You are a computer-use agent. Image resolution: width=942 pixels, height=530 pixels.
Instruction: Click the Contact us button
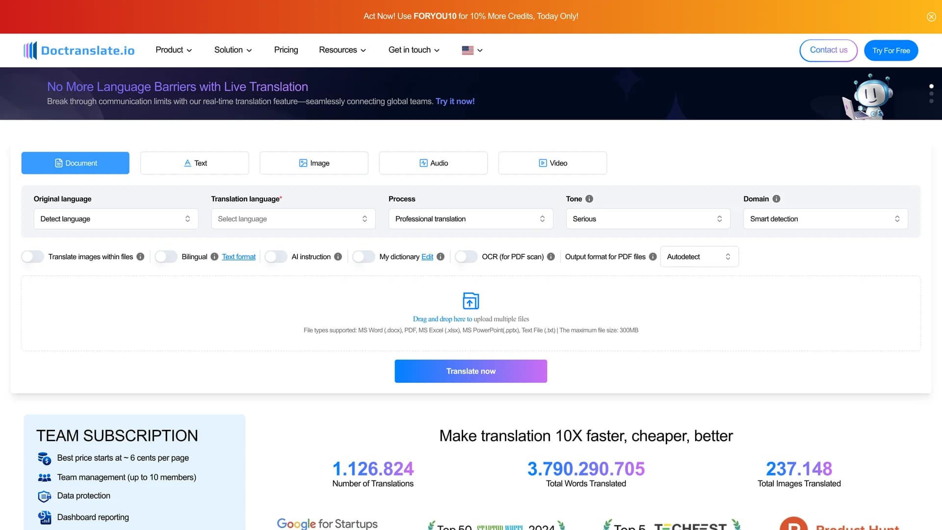[829, 51]
